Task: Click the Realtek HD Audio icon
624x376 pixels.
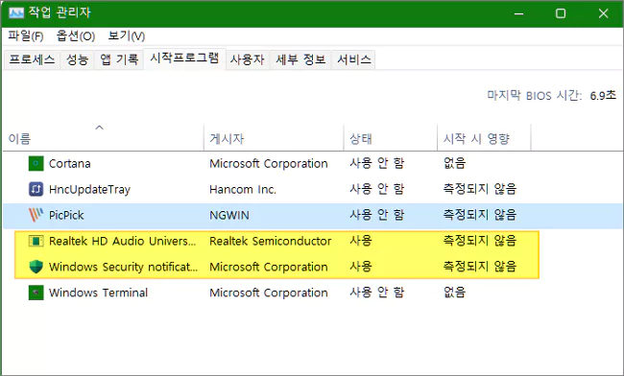Action: point(36,241)
